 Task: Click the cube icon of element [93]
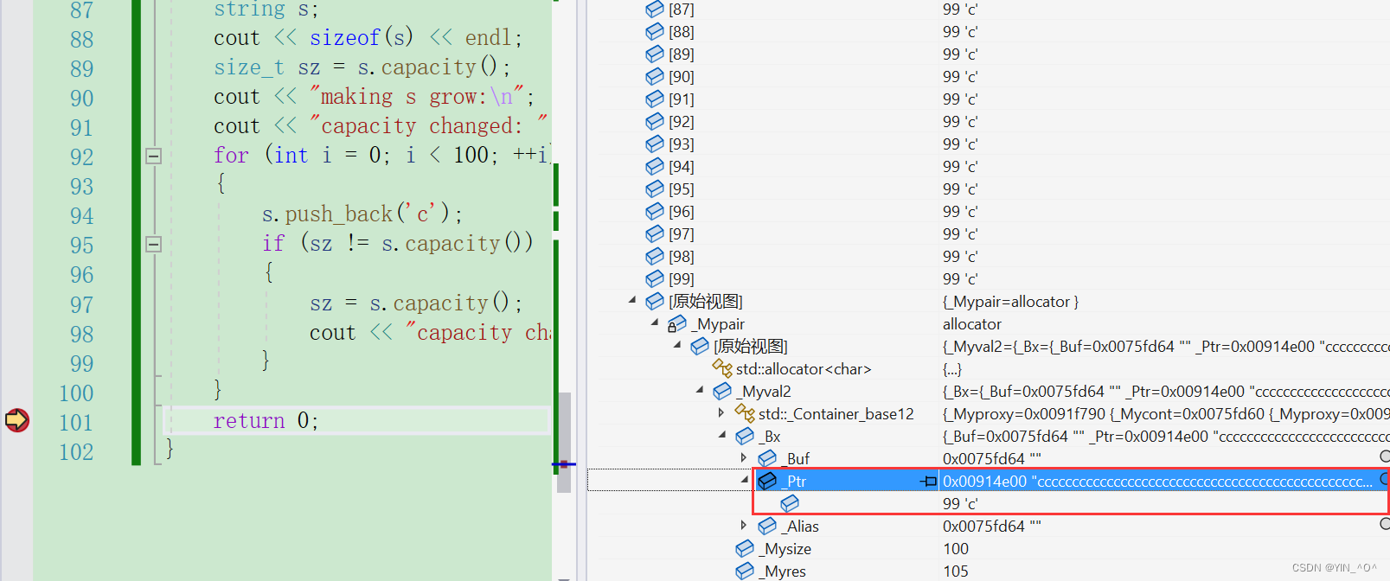tap(655, 144)
